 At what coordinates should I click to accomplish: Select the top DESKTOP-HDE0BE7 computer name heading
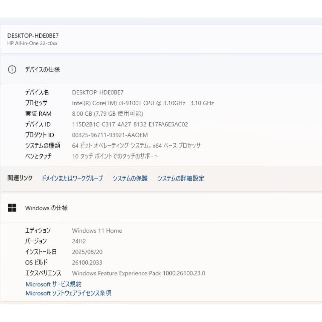pos(33,36)
